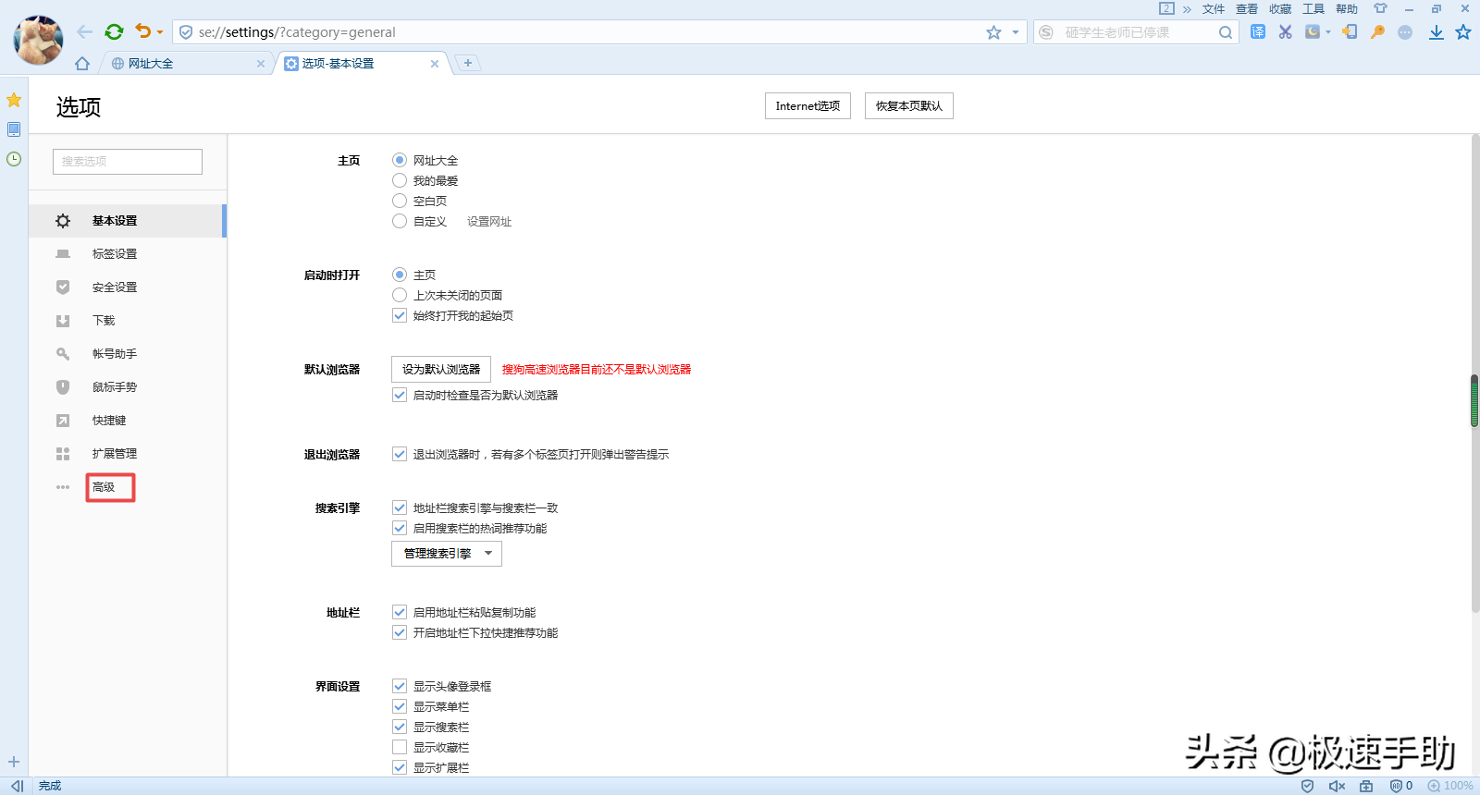
Task: Click the orange key password icon
Action: [x=1377, y=32]
